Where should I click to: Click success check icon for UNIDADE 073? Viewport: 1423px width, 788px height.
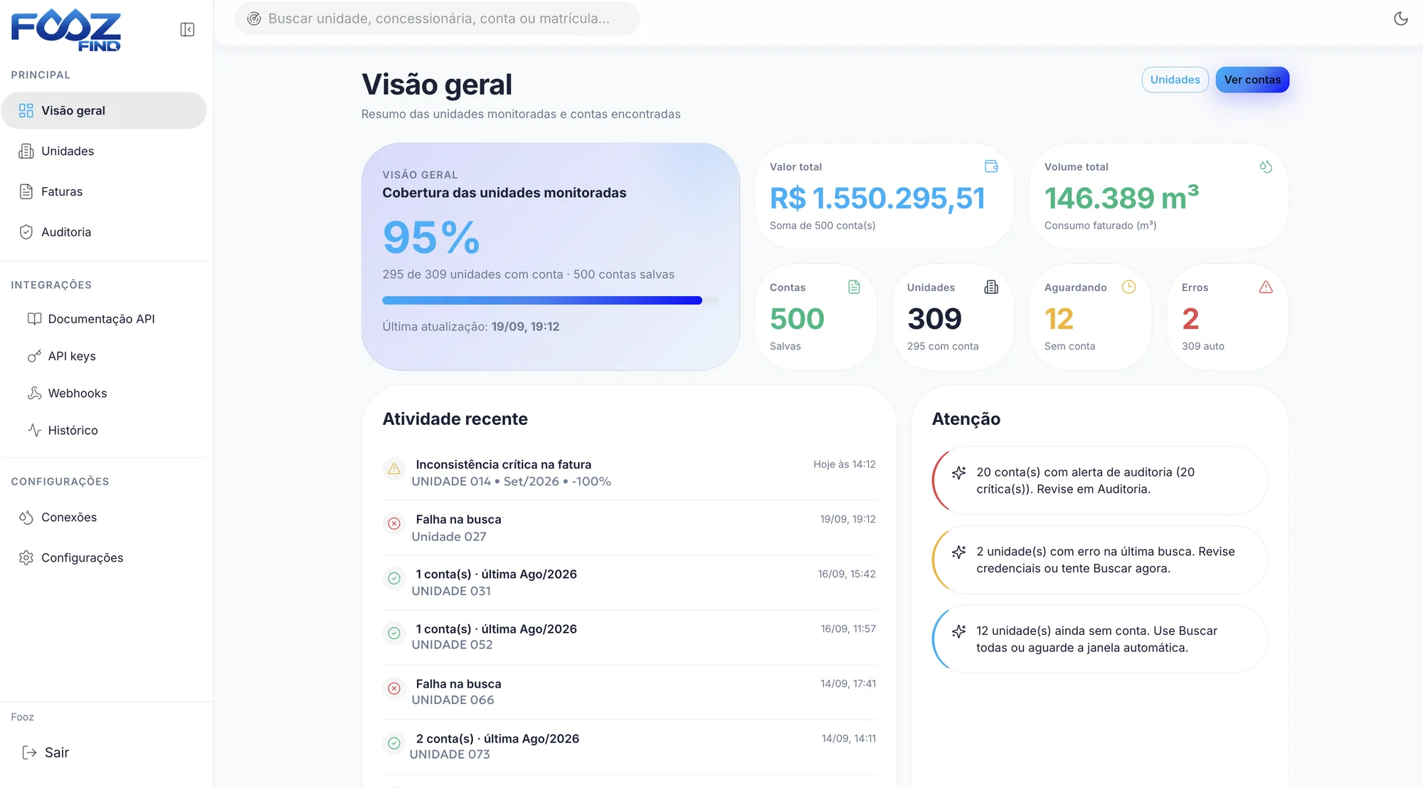pos(394,743)
